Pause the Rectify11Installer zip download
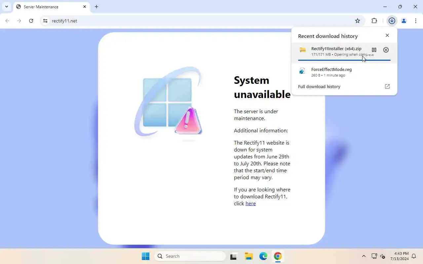Viewport: 423px width, 264px height. click(x=374, y=50)
